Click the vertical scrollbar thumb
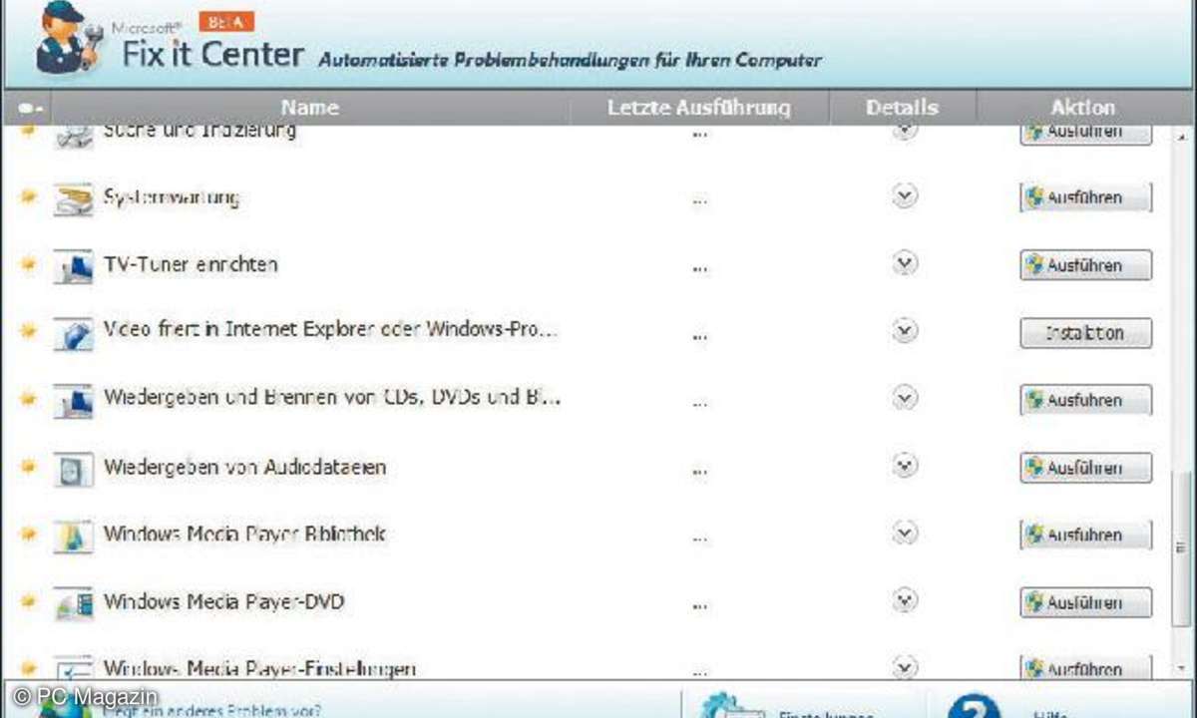 1181,546
